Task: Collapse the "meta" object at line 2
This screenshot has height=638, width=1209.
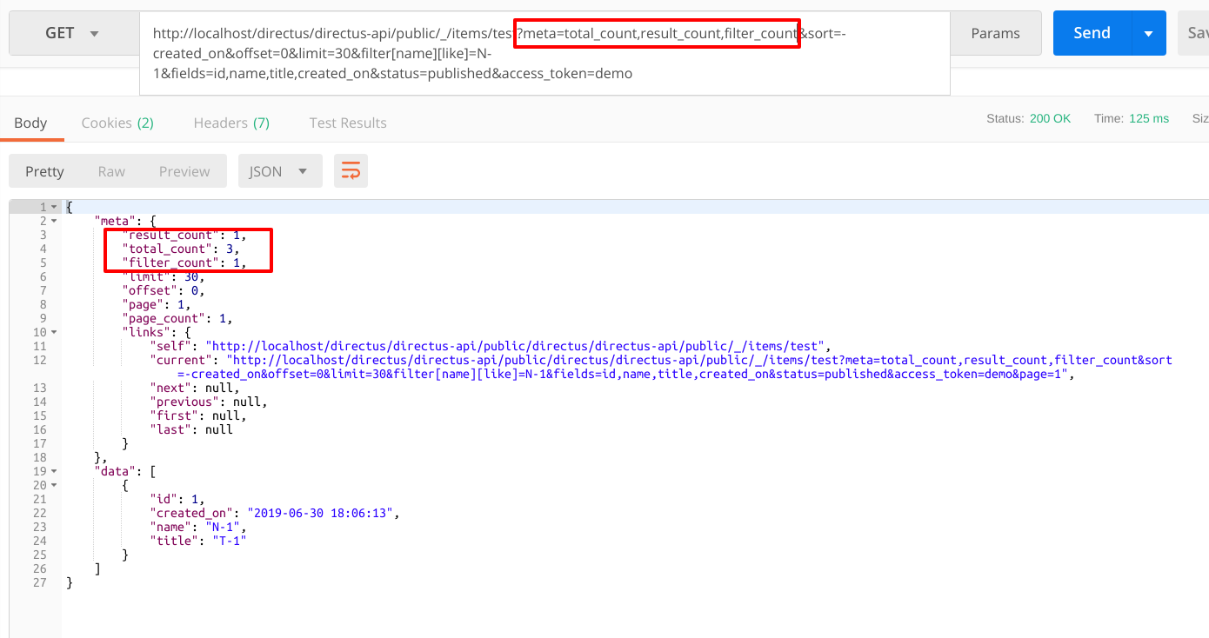Action: click(54, 221)
